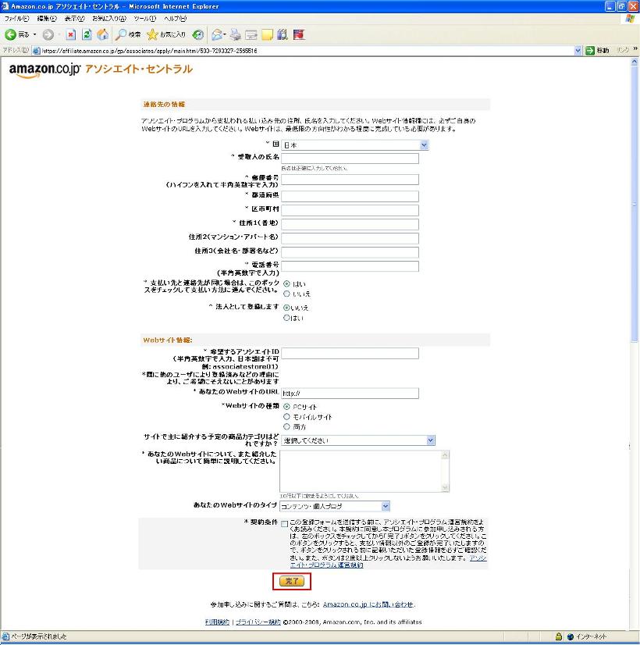
Task: Click the page icon in address bar
Action: 36,51
